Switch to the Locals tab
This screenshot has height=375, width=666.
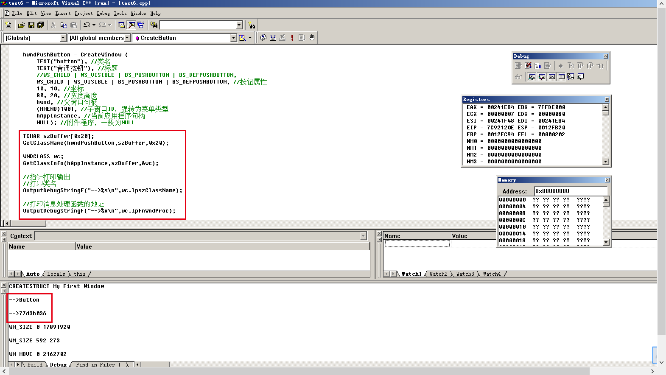56,274
